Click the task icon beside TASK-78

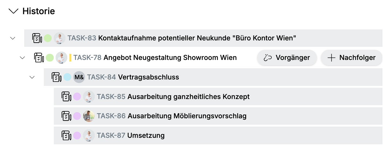39,58
